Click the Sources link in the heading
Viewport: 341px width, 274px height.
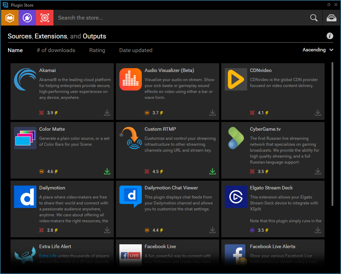pos(20,36)
